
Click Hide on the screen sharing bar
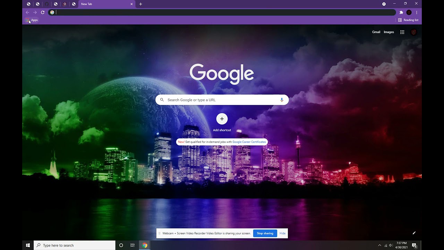click(283, 233)
